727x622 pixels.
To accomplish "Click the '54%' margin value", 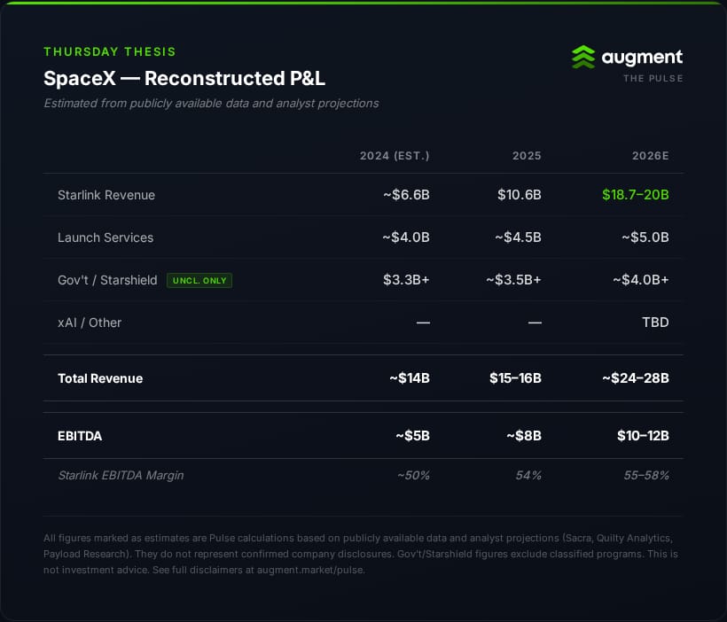I will point(528,476).
